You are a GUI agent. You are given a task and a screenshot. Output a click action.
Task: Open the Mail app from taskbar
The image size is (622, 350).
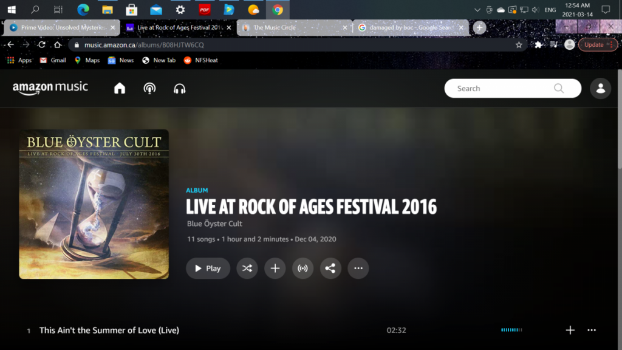[156, 10]
